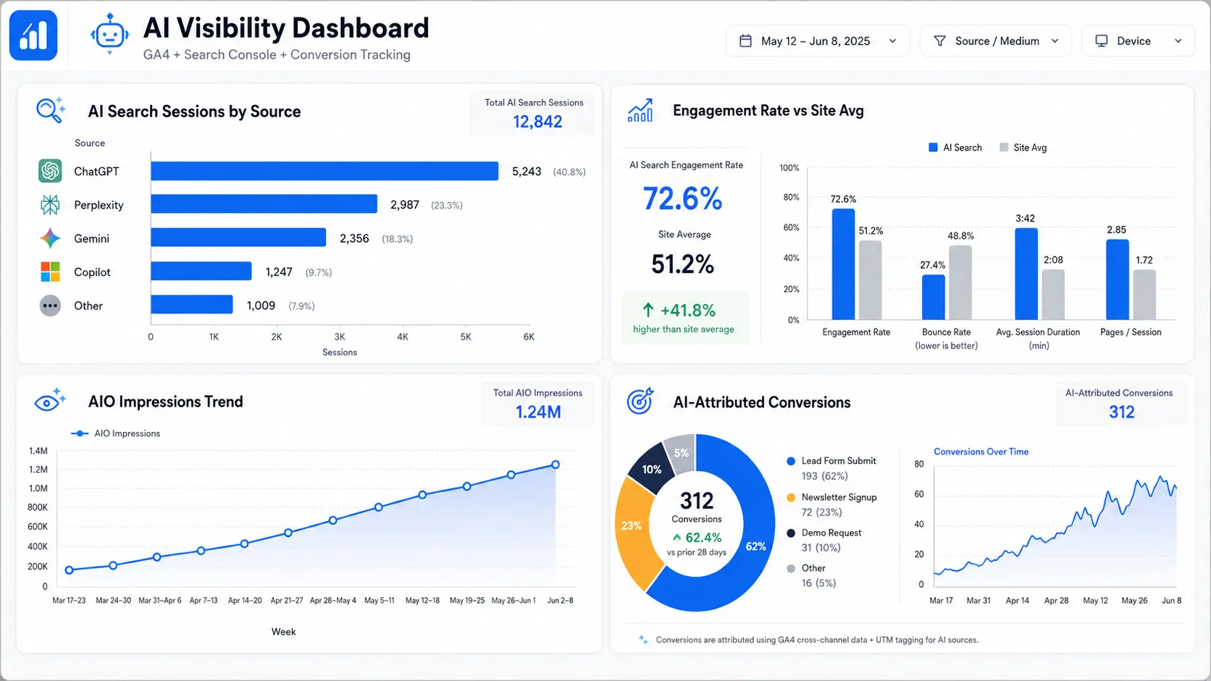Viewport: 1211px width, 681px height.
Task: Click the robot icon beside dashboard title
Action: [x=109, y=33]
